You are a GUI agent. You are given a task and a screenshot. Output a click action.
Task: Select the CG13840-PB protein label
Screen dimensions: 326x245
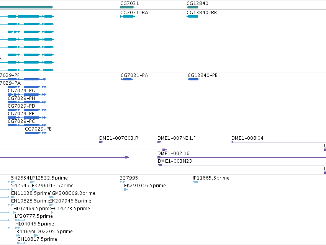click(203, 75)
